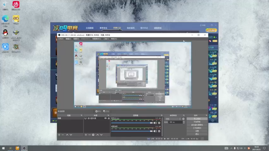
Task: Open the sixth tab in 09 eSports header
Action: point(158,28)
